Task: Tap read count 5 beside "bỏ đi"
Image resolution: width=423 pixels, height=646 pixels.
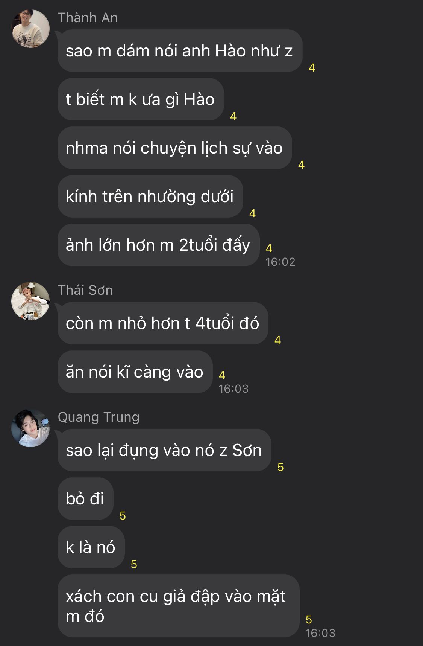Action: (123, 516)
